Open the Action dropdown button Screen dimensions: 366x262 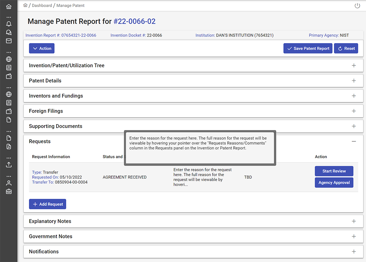click(42, 49)
